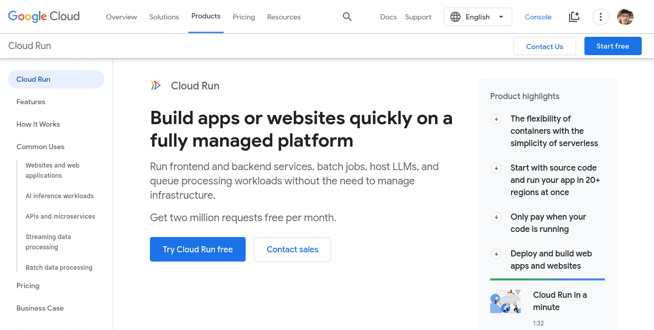Open the Support link
This screenshot has height=330, width=654.
(418, 17)
